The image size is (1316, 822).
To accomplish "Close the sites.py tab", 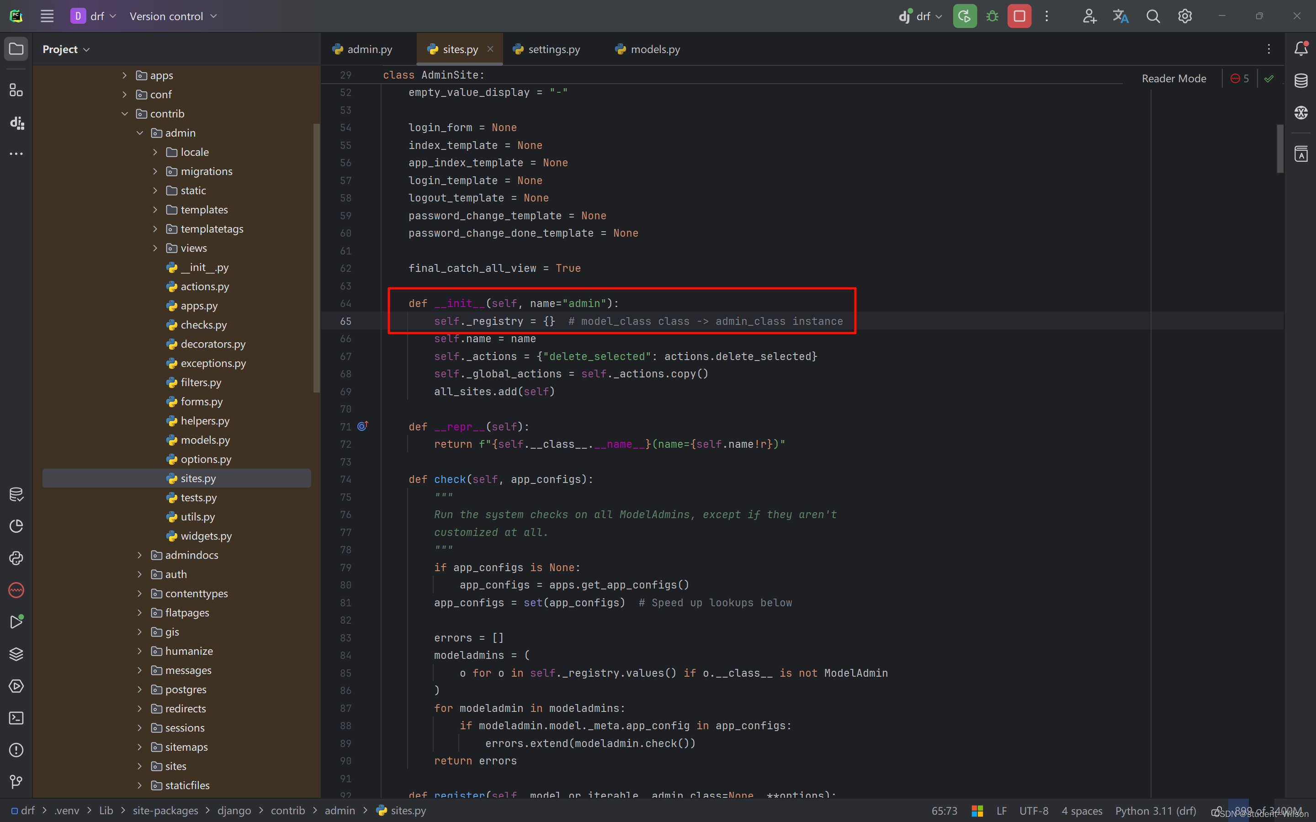I will 490,49.
